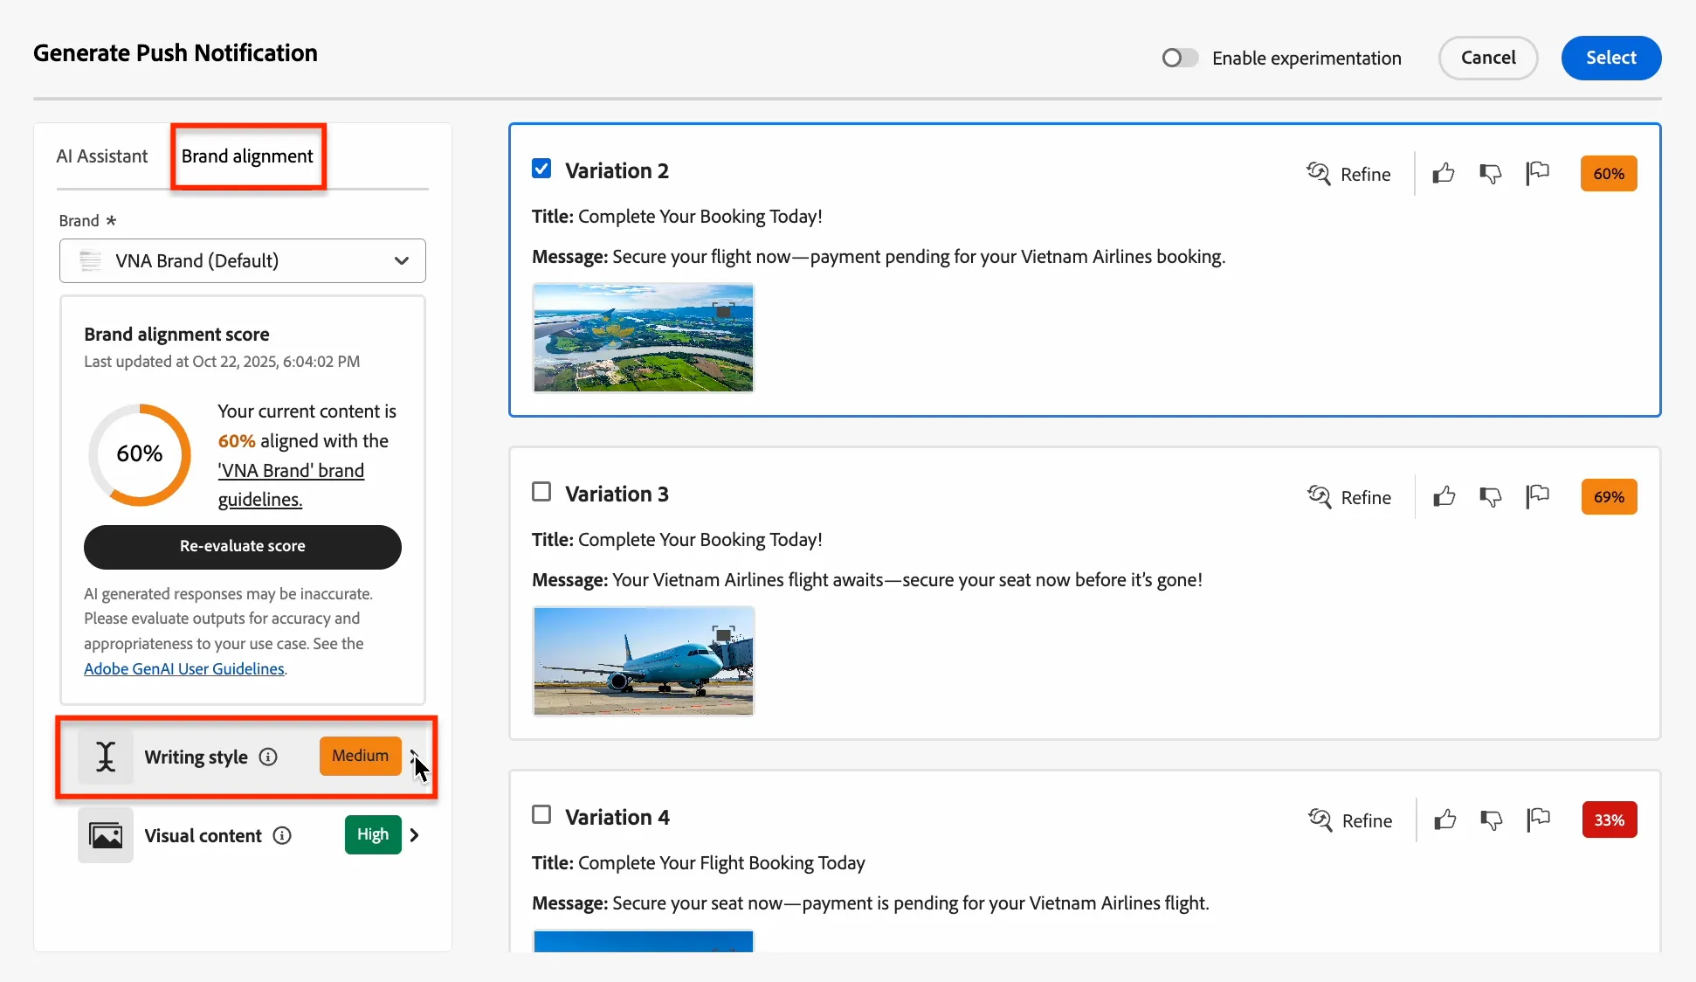Screen dimensions: 1696x982
Task: Click thumbs down icon for Variation 2
Action: (1491, 173)
